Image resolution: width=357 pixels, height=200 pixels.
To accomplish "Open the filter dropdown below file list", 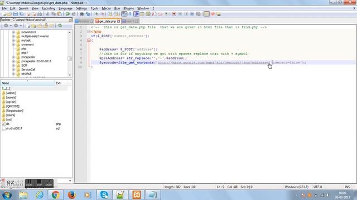I will (x=70, y=181).
